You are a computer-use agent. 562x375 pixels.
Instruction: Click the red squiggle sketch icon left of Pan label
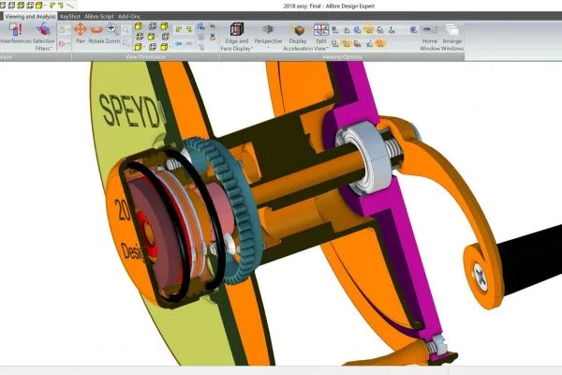click(62, 43)
